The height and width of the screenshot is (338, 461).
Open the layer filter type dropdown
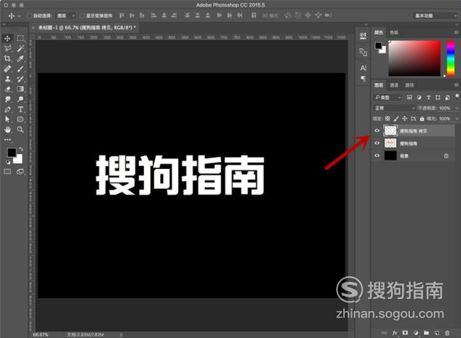point(388,97)
